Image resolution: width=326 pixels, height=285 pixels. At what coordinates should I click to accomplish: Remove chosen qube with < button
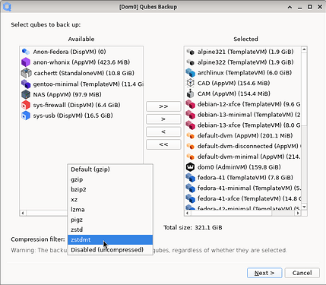coord(163,131)
